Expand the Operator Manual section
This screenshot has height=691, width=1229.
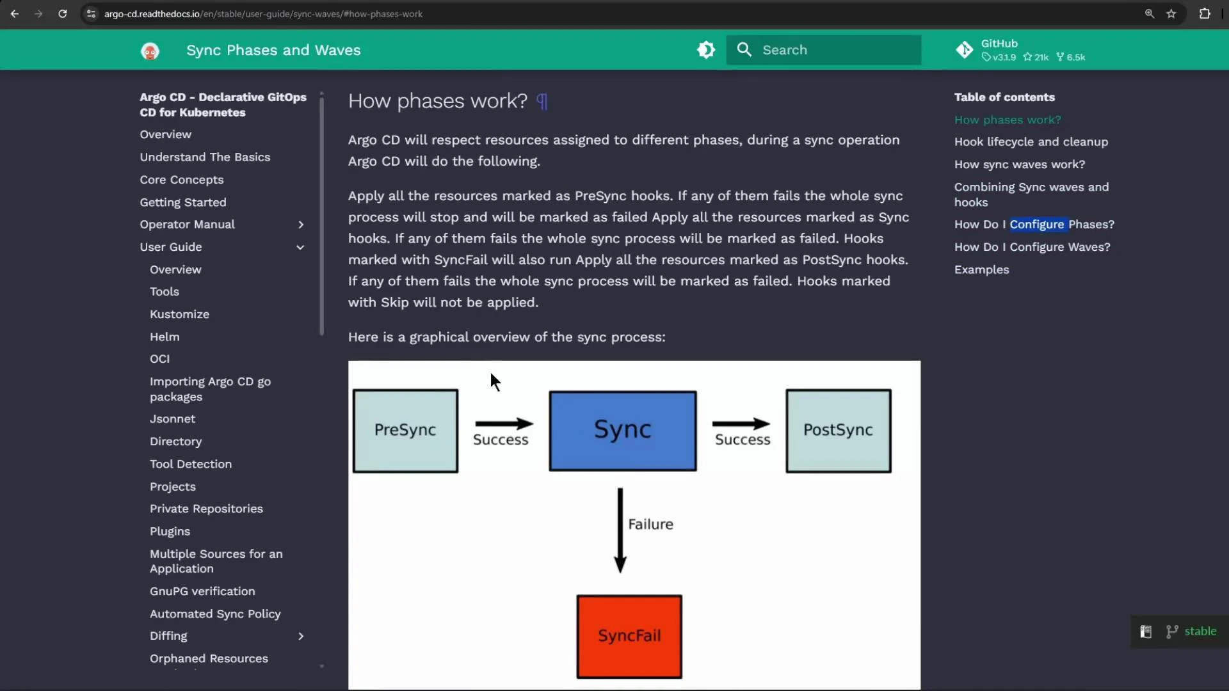point(300,225)
